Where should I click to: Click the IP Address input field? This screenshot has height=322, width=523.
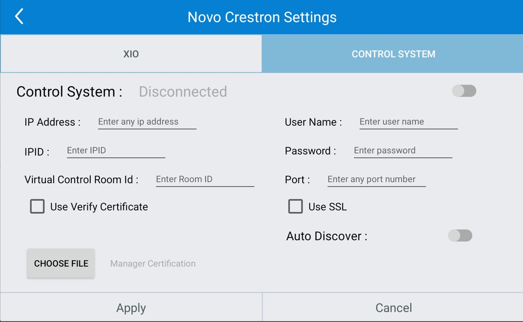point(147,122)
